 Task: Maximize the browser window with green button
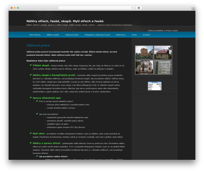[18, 8]
